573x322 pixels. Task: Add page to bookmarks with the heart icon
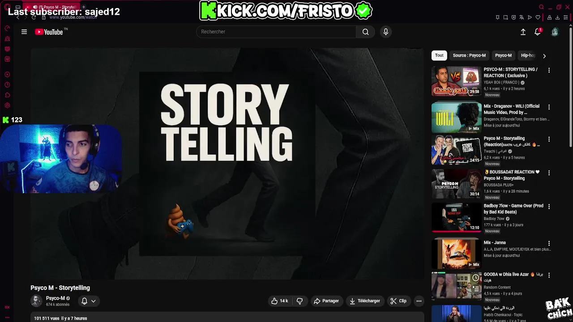(538, 17)
